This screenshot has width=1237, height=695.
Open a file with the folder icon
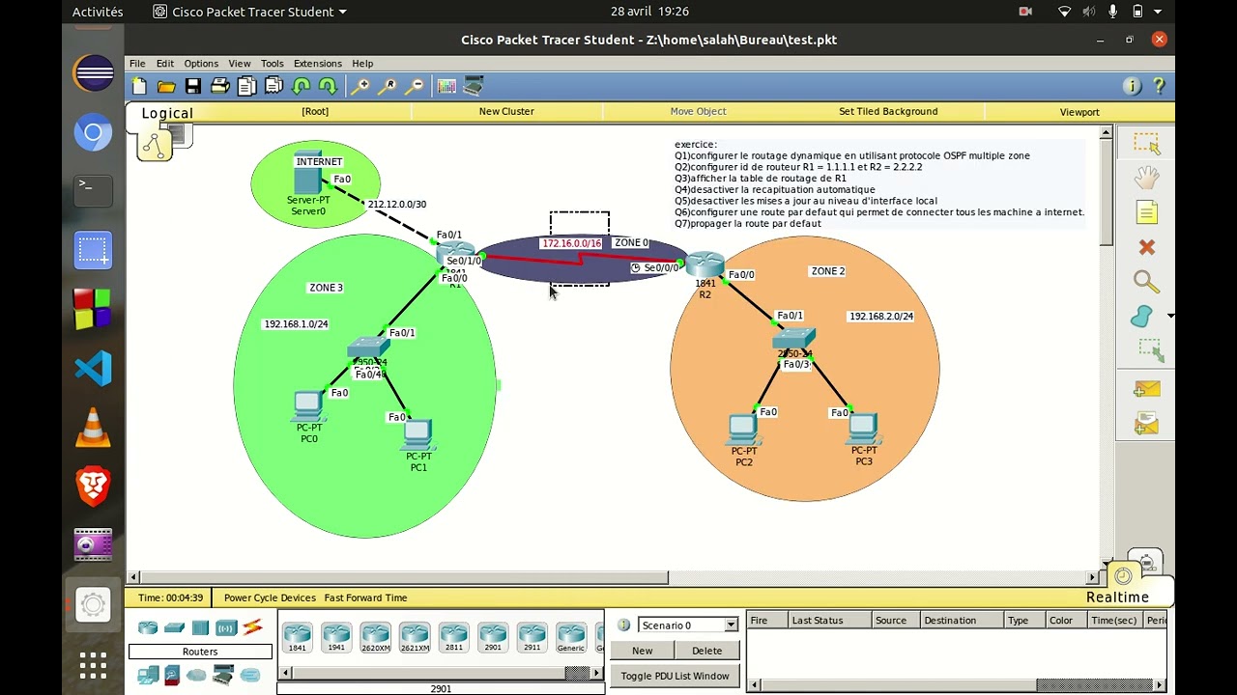(x=166, y=86)
